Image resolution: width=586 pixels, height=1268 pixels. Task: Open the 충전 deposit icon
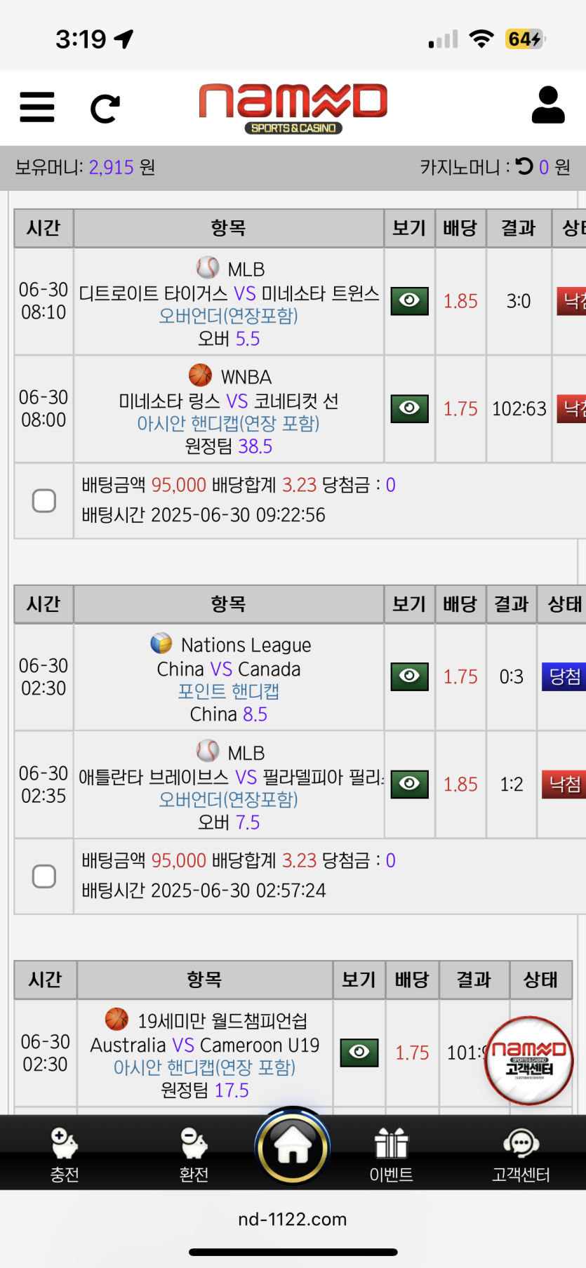(65, 1154)
